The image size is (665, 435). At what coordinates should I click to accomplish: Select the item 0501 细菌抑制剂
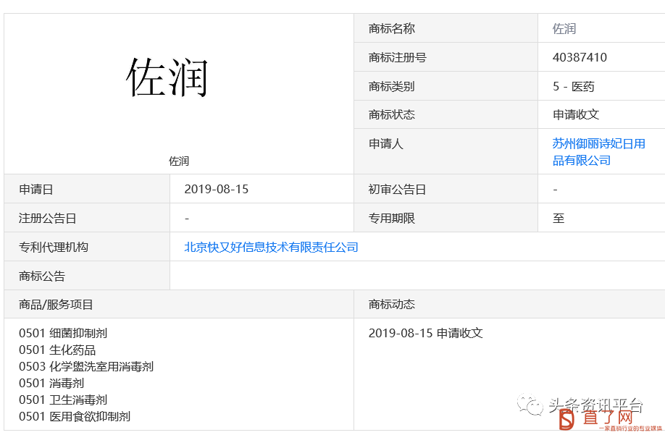click(x=63, y=333)
